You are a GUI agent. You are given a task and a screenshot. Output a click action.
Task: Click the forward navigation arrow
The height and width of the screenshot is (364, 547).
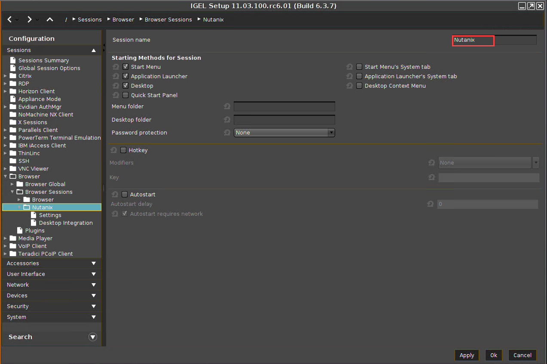click(x=29, y=19)
